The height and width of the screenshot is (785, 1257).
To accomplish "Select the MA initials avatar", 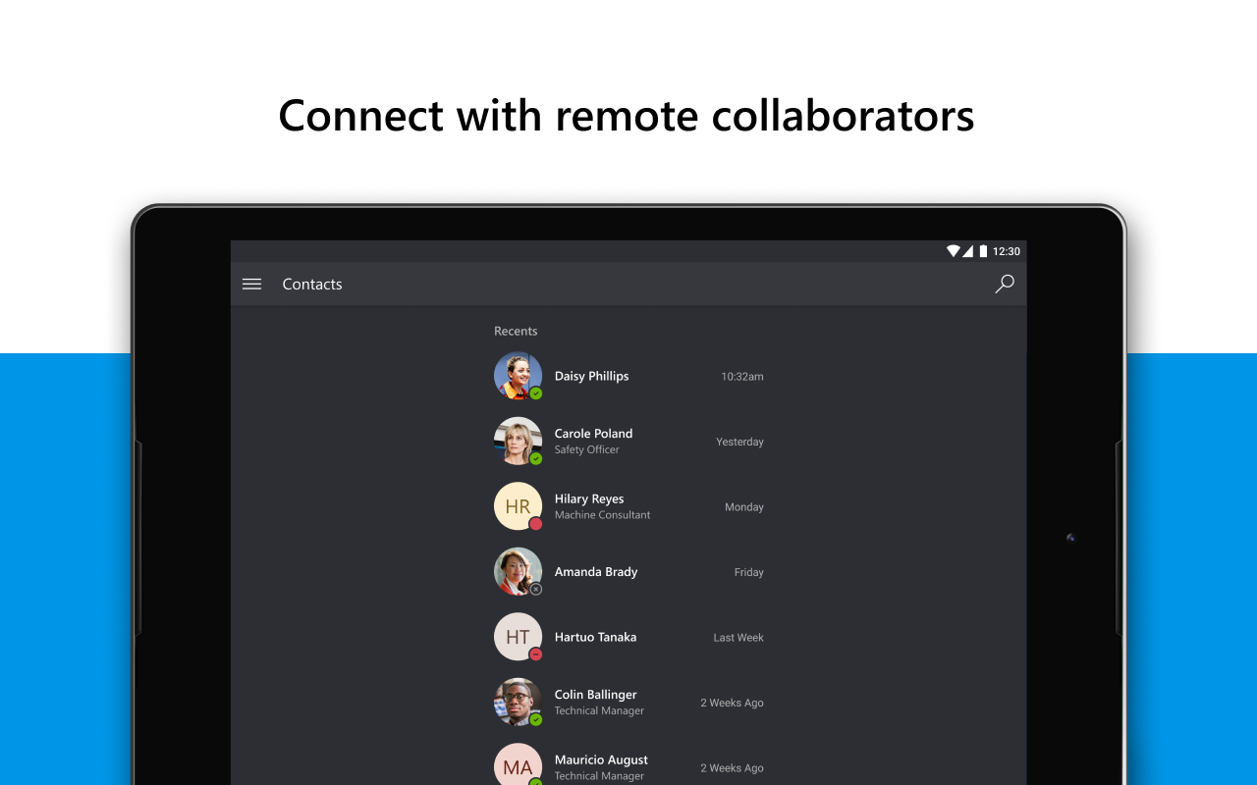I will tap(518, 764).
